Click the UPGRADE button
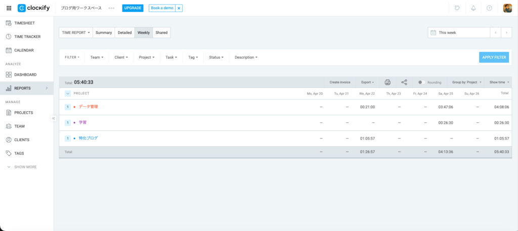The height and width of the screenshot is (231, 518). click(133, 8)
